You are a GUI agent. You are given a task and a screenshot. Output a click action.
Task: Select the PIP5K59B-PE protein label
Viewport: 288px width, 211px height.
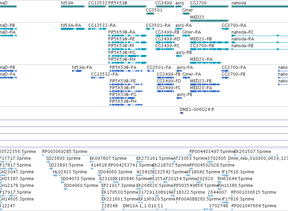pyautogui.click(x=123, y=81)
